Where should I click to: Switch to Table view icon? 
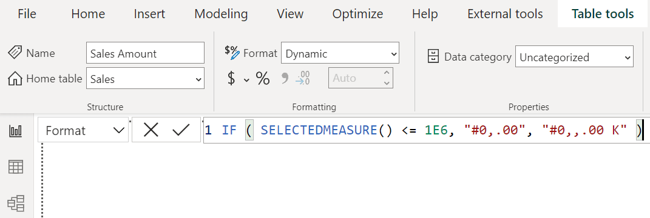pos(16,167)
